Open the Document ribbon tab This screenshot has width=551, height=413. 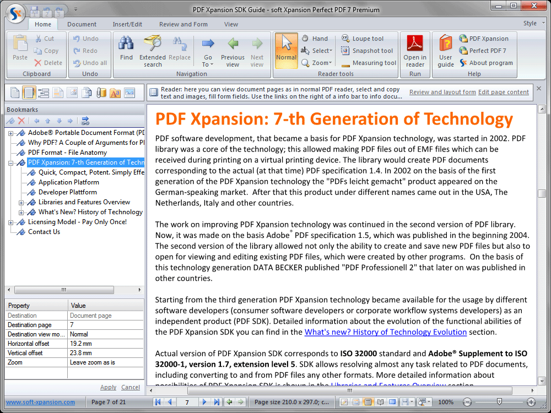[82, 24]
